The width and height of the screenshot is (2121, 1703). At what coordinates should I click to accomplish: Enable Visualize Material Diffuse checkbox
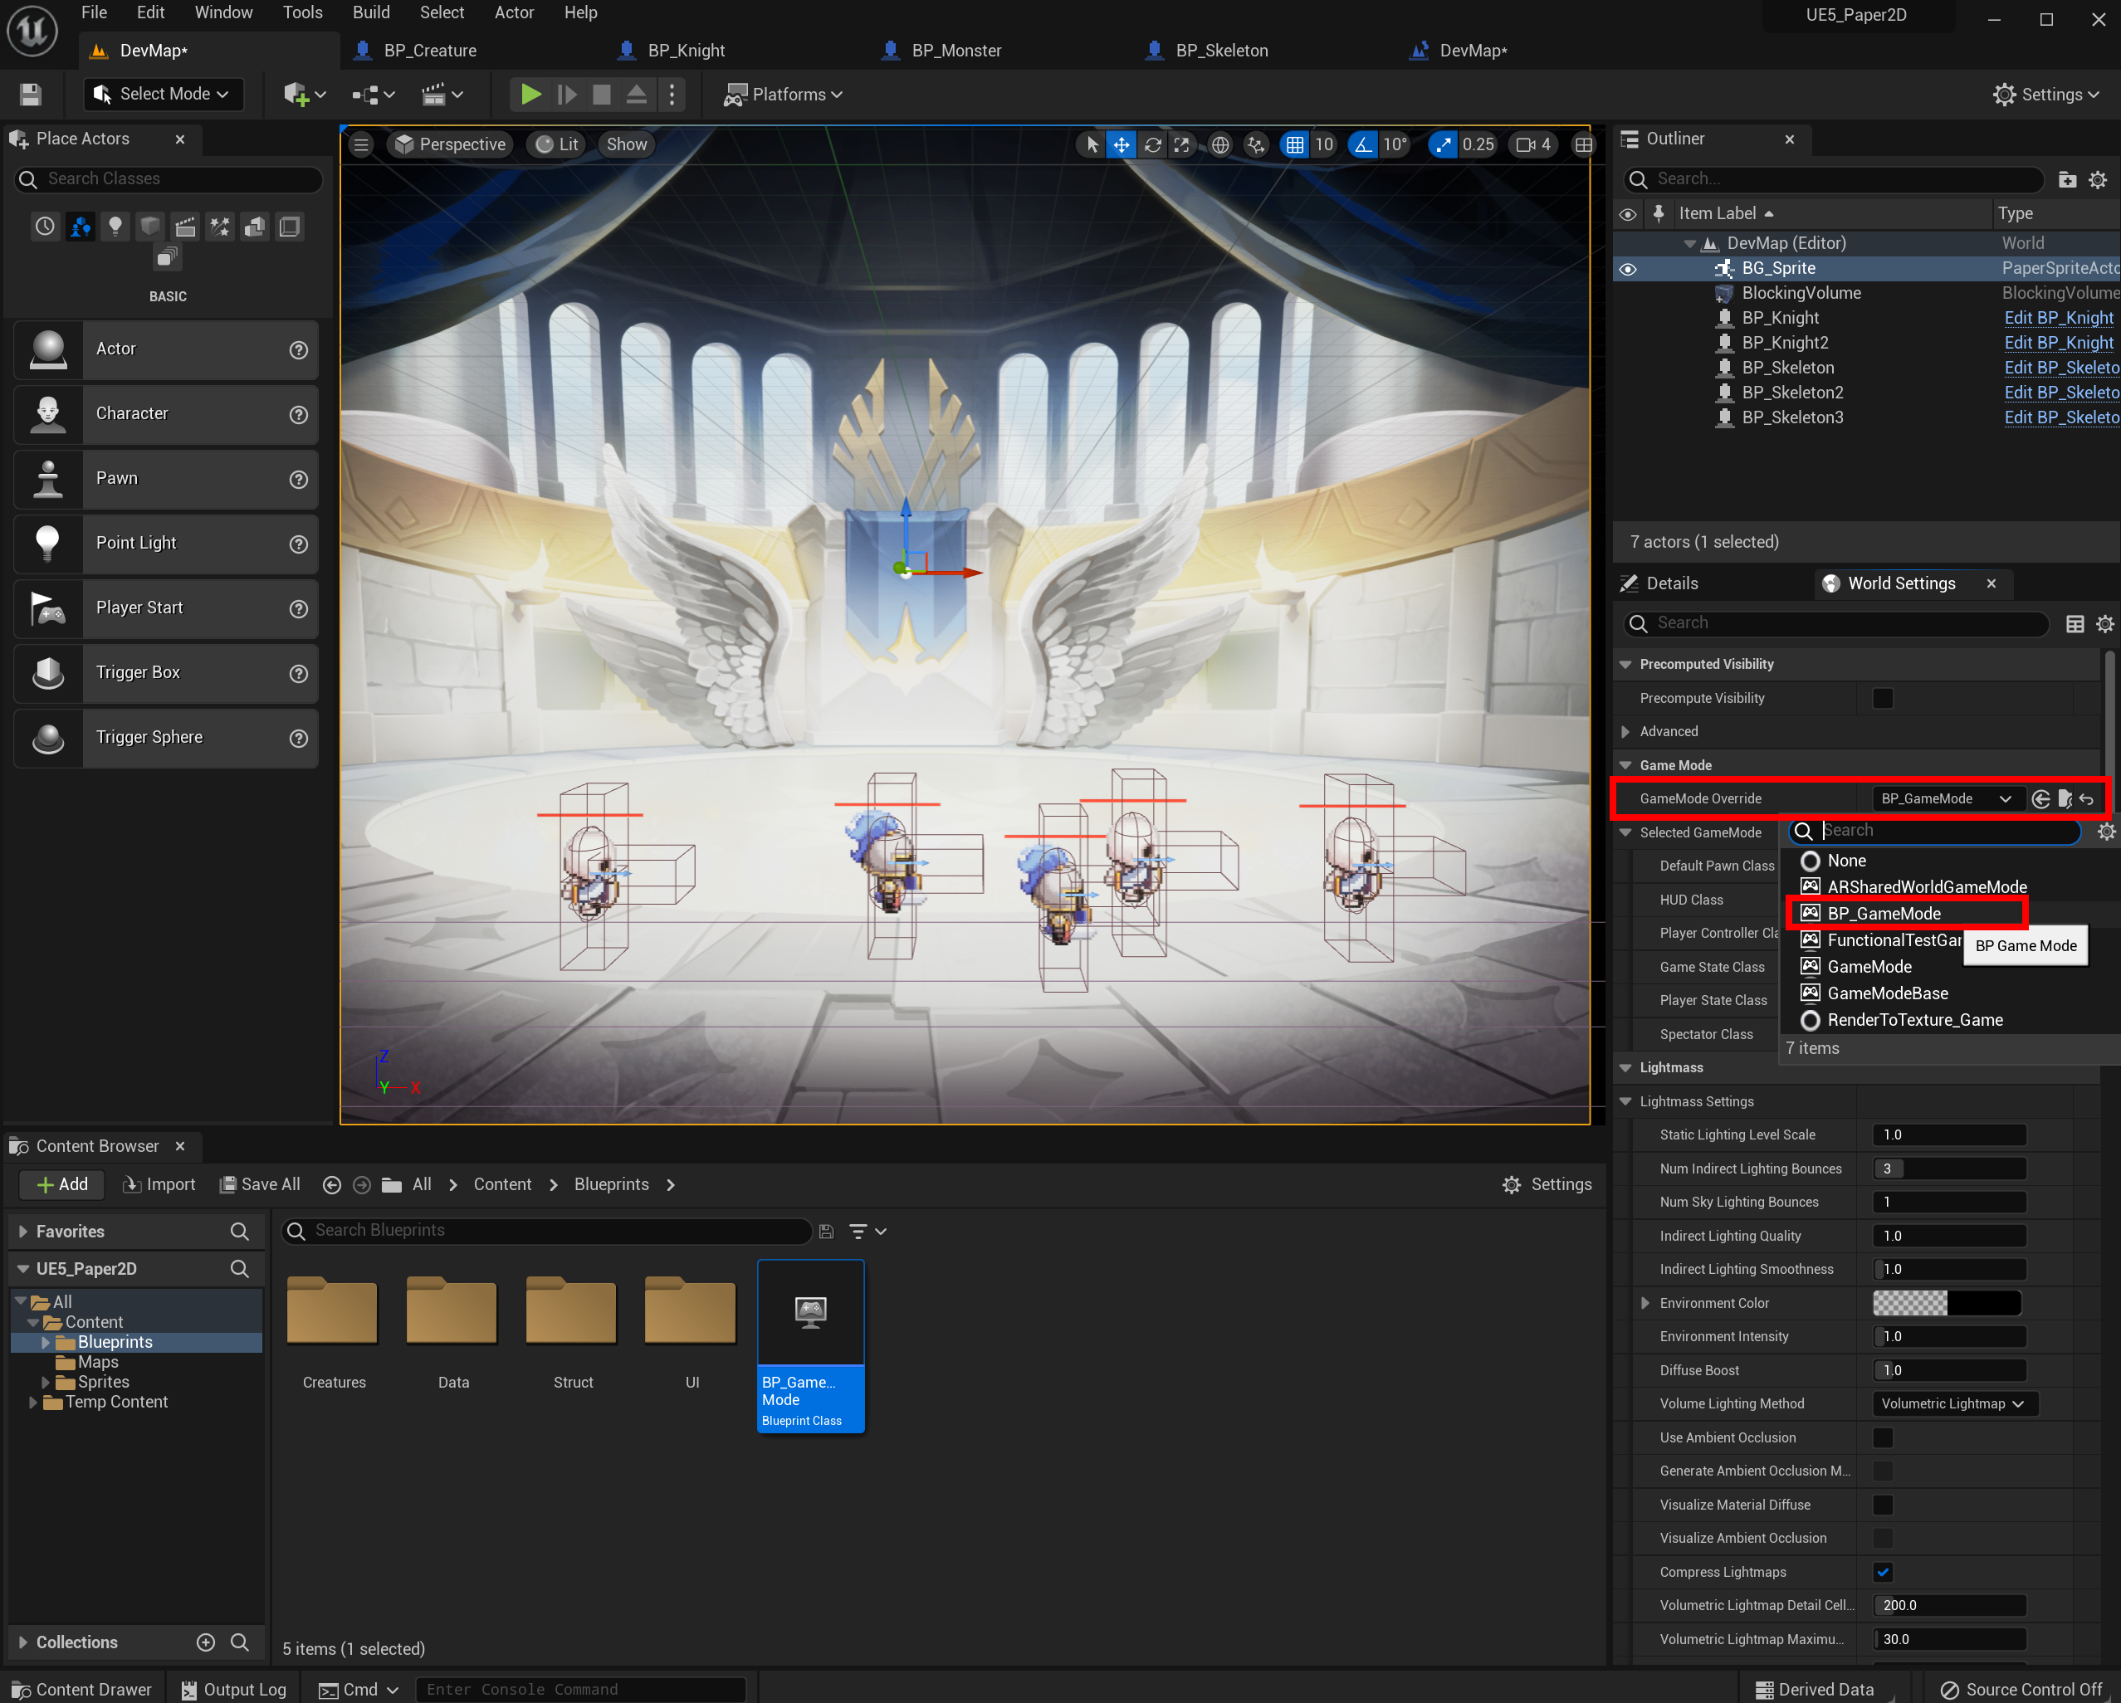coord(1883,1505)
